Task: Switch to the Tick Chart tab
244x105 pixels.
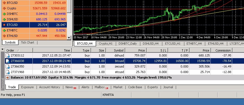Action: pos(28,42)
